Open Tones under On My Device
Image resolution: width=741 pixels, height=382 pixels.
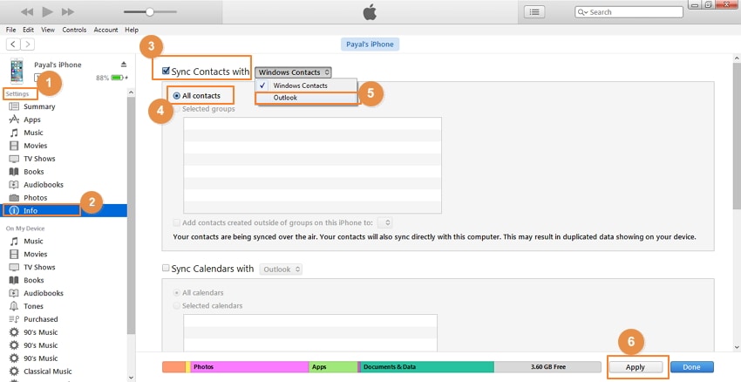33,306
